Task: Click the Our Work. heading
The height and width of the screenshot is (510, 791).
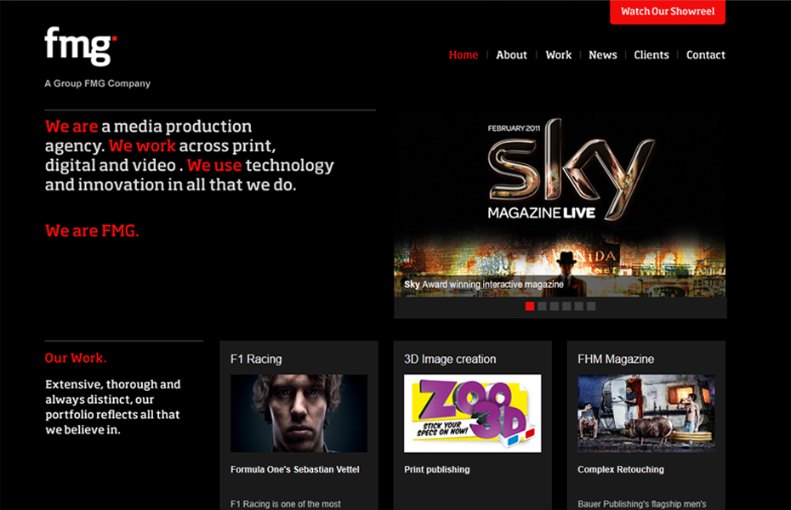Action: pos(76,358)
